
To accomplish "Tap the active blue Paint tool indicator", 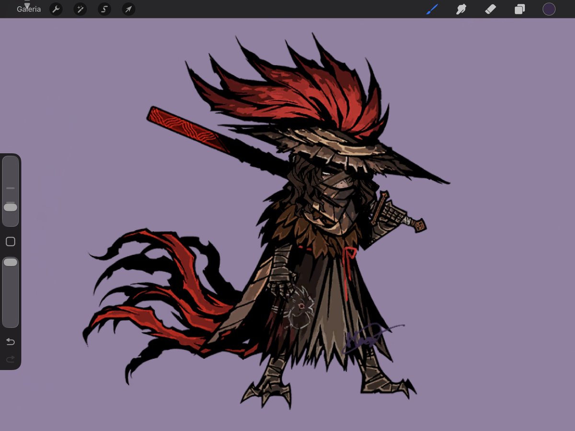I will 432,9.
